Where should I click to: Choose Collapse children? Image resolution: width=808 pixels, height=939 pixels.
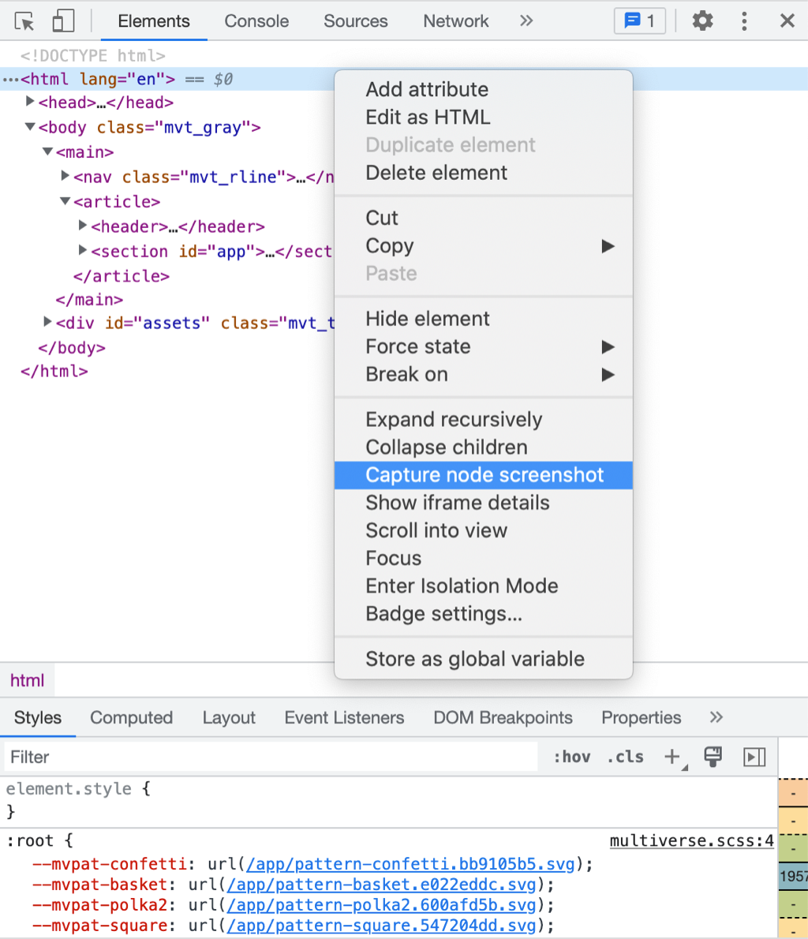coord(484,447)
